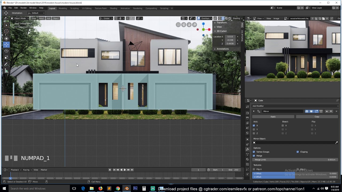Viewport: 342px width, 192px height.
Task: Open the Playback dropdown in timeline
Action: (x=16, y=170)
